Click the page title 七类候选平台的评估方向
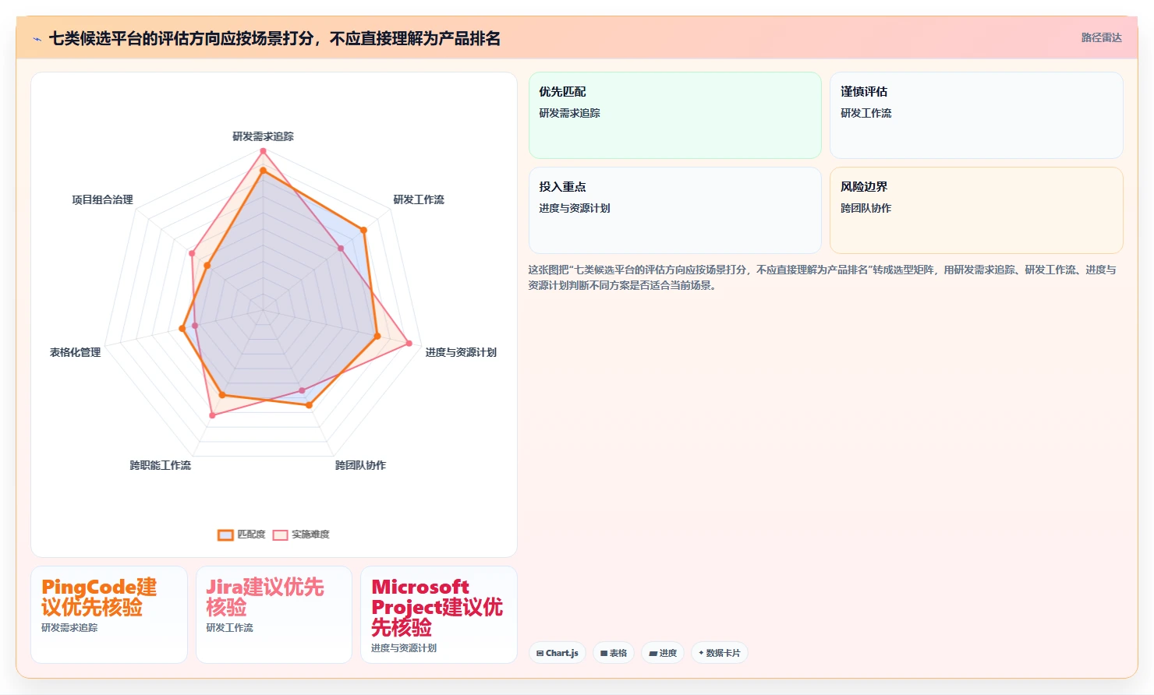 (274, 38)
